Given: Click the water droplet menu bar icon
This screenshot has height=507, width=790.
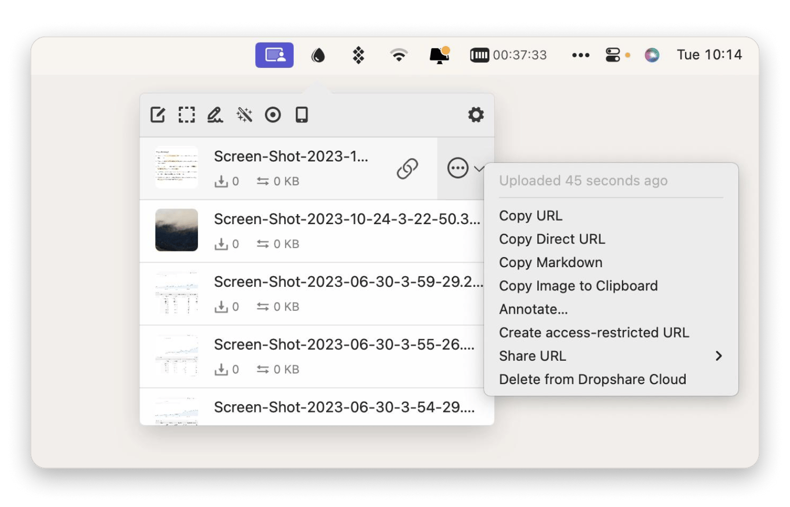Looking at the screenshot, I should click(x=318, y=55).
